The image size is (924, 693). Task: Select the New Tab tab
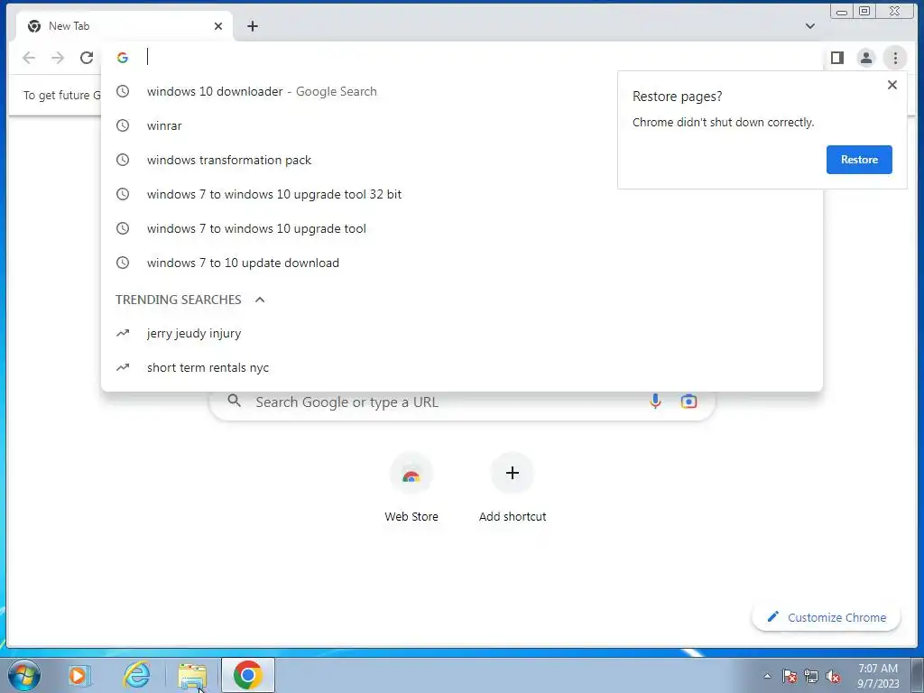[124, 26]
